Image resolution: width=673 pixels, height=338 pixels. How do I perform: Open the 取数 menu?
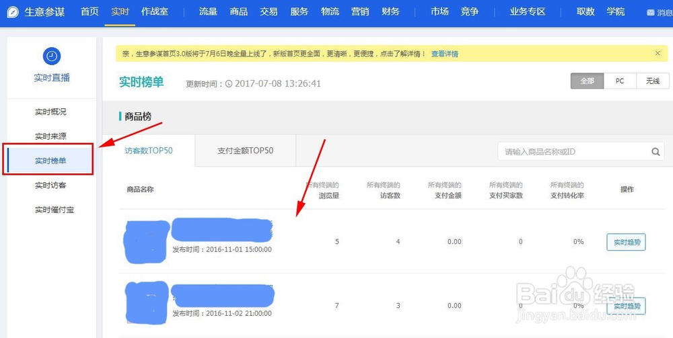coord(586,11)
